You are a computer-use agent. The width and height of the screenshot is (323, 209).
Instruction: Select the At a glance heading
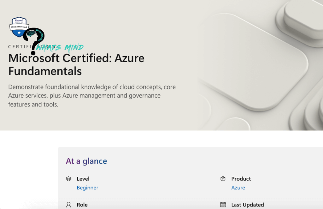pyautogui.click(x=86, y=161)
